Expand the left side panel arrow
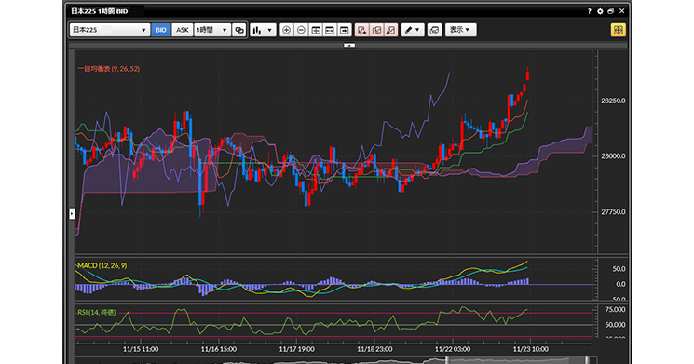The height and width of the screenshot is (364, 694). point(72,213)
